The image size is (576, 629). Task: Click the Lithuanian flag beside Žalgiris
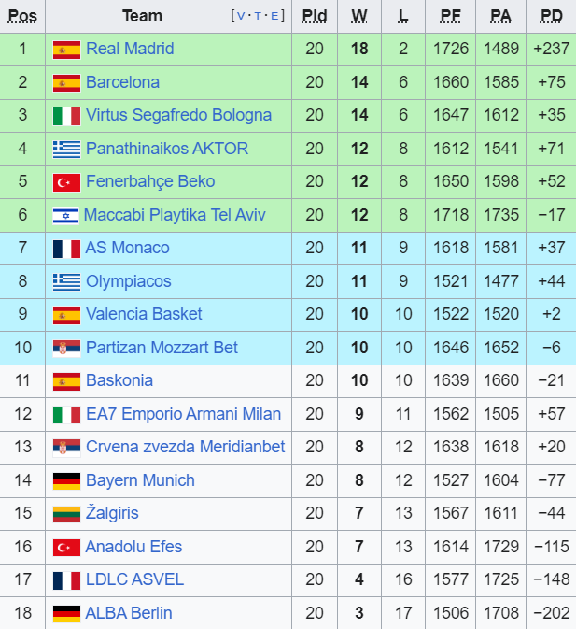pyautogui.click(x=66, y=514)
